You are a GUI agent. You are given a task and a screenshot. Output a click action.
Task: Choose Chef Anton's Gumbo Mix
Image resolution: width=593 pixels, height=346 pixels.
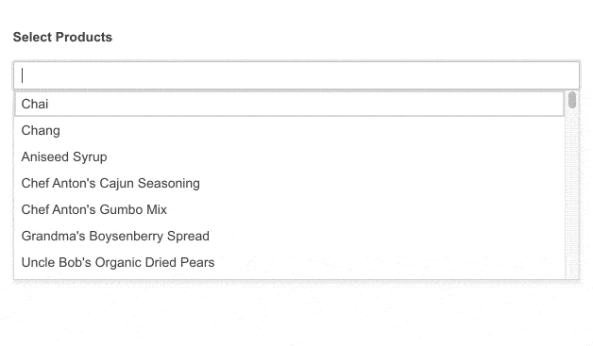289,209
